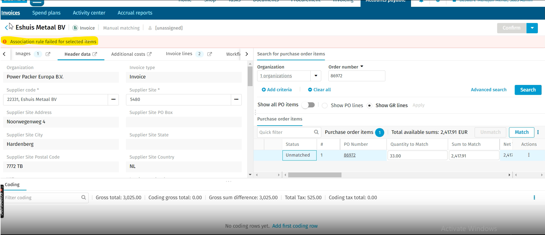This screenshot has width=545, height=235.
Task: Switch to Spend plans tab
Action: point(46,13)
